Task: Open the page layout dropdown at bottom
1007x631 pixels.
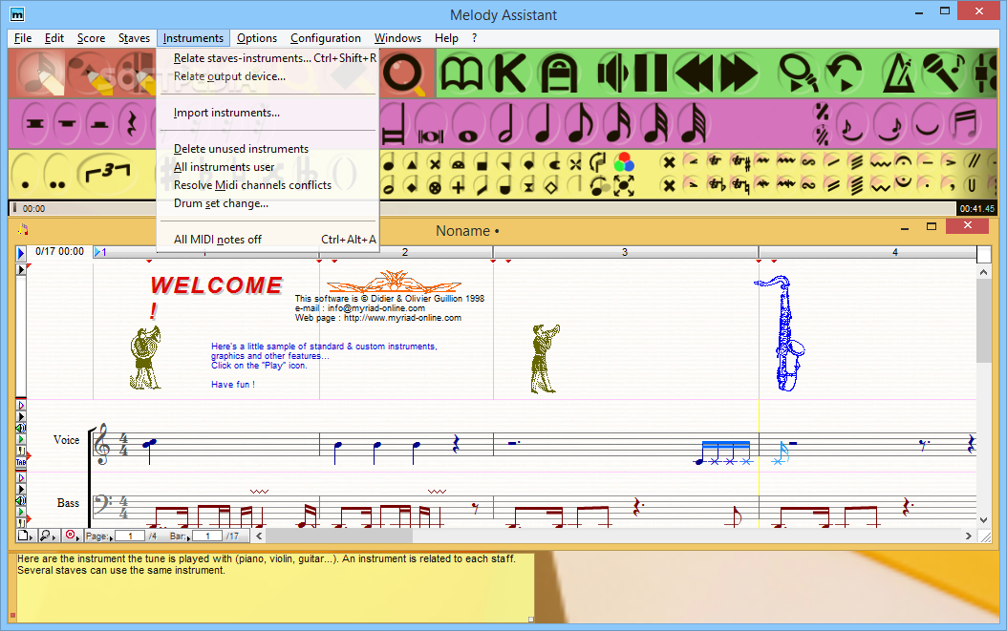Action: [x=25, y=536]
